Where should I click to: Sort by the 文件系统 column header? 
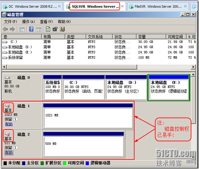click(x=99, y=37)
